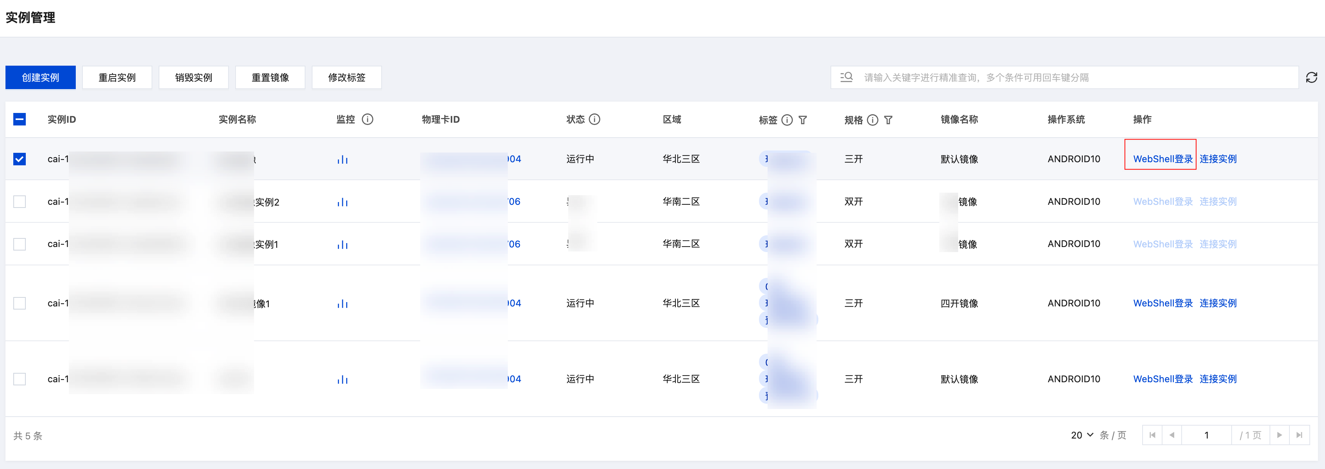Click the 重置镜像 button
Screen dimensions: 1325x469
coord(270,77)
